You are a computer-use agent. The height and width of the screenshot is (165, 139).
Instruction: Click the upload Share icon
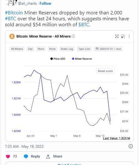click(48, 156)
